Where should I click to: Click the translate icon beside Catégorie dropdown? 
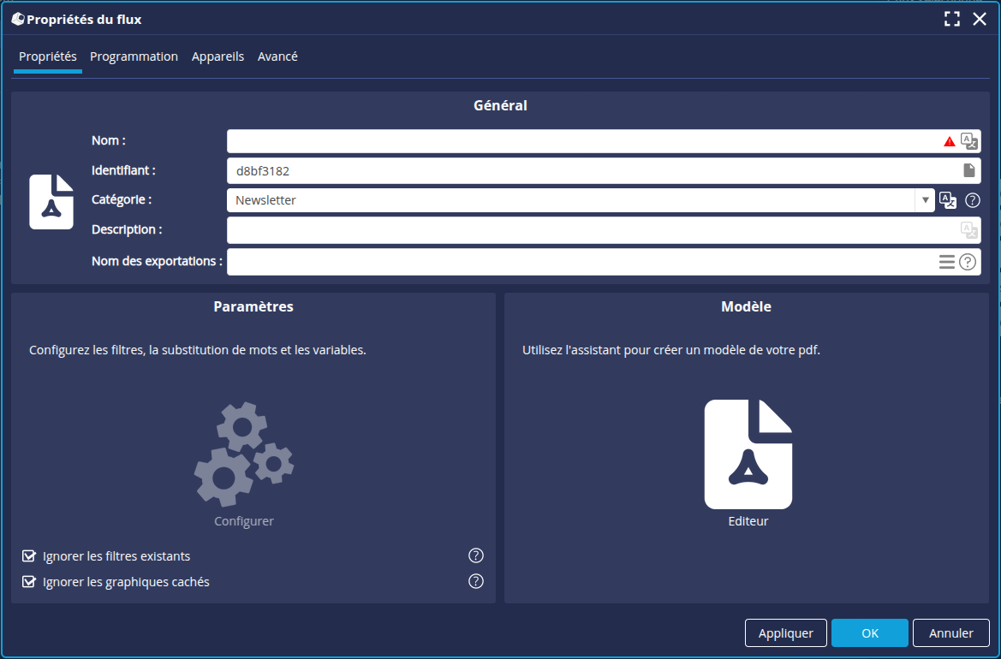coord(947,200)
